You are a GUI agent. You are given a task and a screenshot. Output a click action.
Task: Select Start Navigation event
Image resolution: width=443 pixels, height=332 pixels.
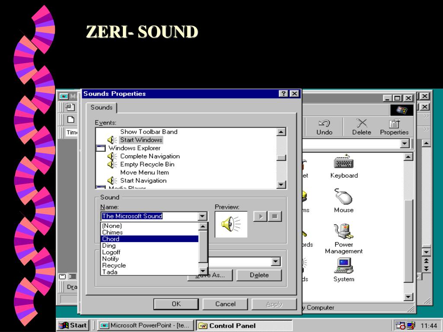pyautogui.click(x=143, y=180)
